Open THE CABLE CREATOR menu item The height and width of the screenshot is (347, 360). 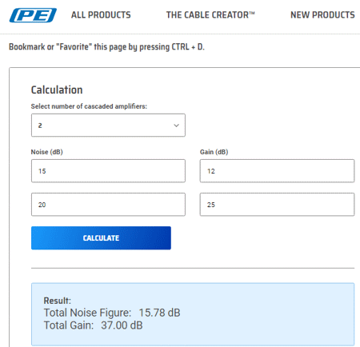210,15
